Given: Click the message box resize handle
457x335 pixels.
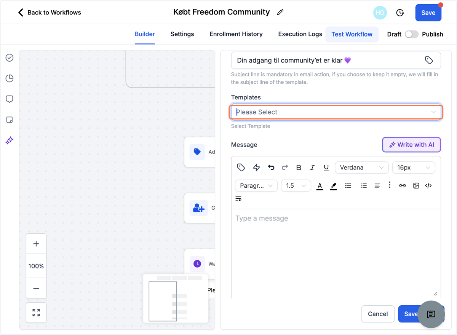Looking at the screenshot, I should (435, 294).
